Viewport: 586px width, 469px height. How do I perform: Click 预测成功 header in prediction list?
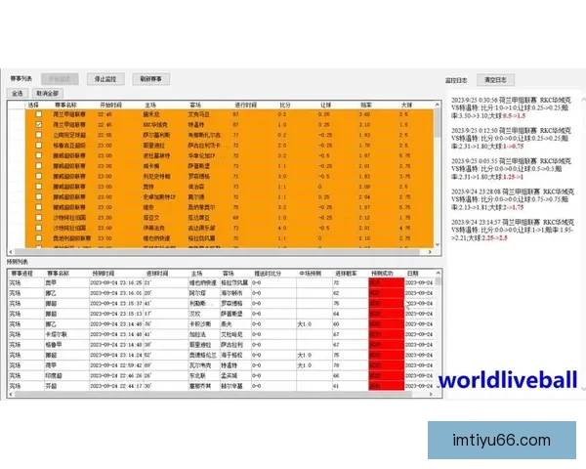click(382, 274)
